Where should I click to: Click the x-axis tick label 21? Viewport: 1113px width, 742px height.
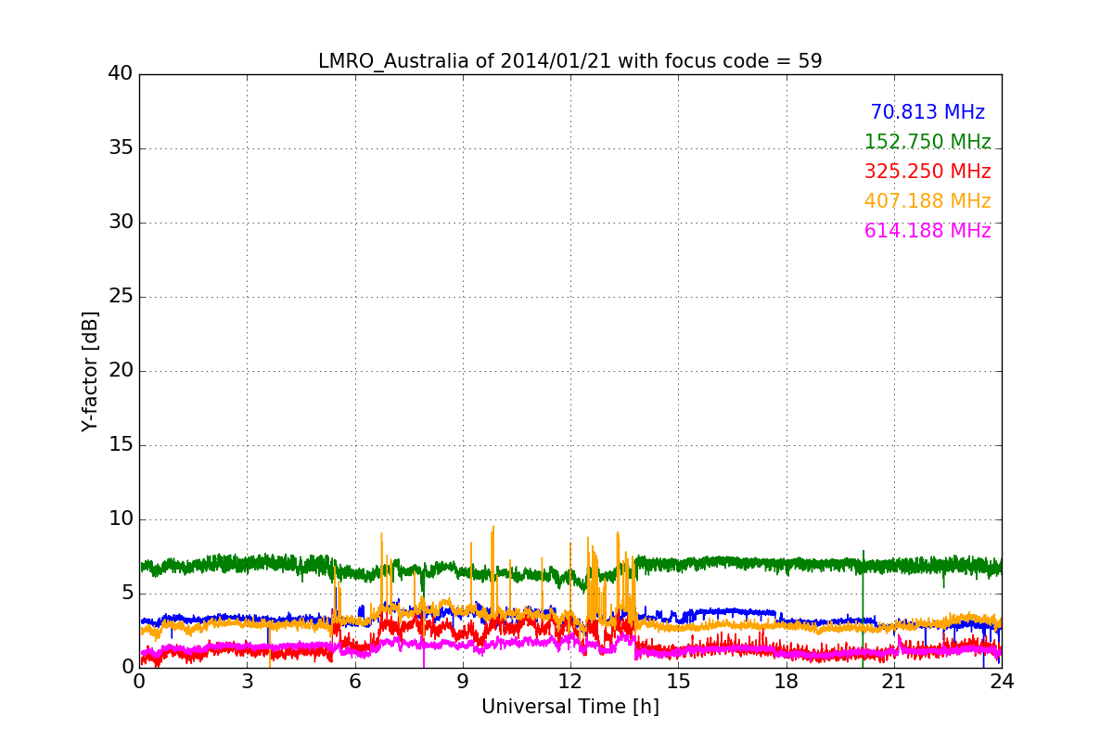coord(893,681)
